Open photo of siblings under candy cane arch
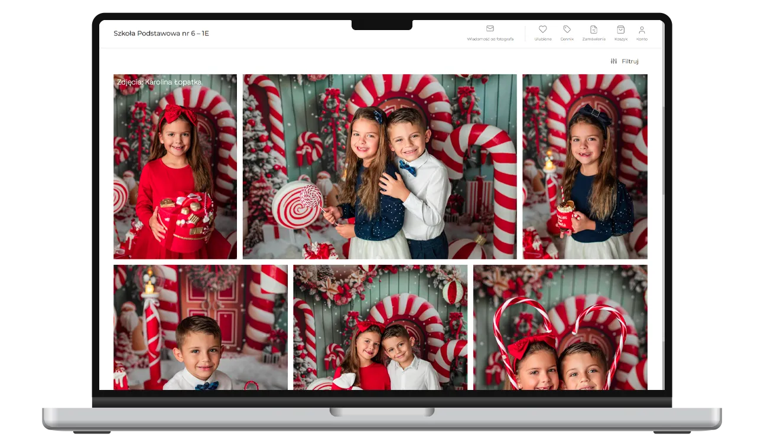 point(380,327)
